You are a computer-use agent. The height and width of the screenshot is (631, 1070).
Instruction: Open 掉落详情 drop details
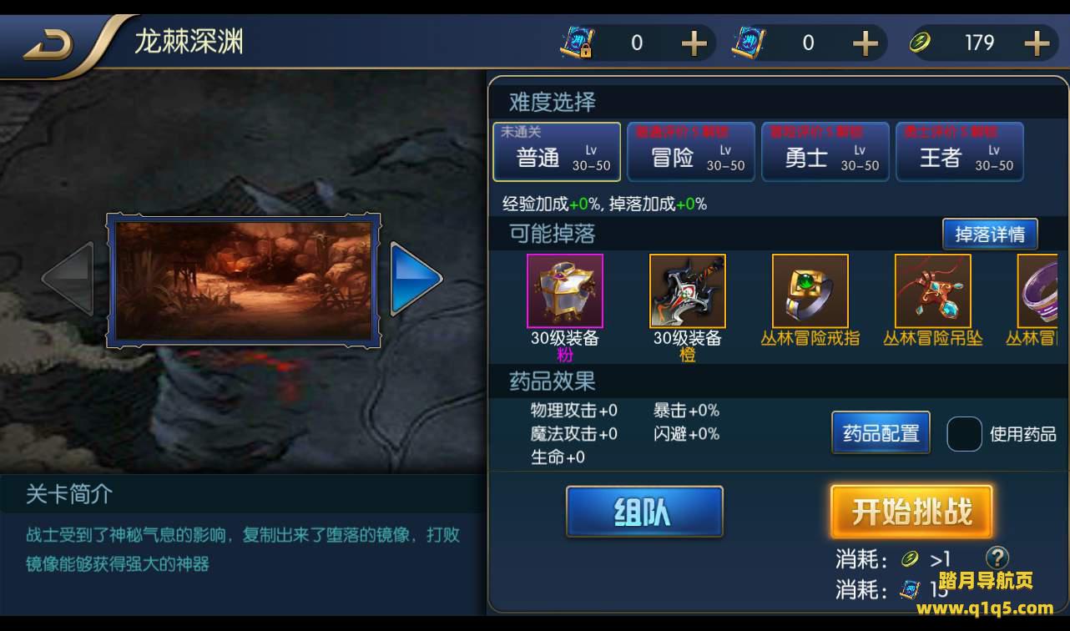click(990, 235)
